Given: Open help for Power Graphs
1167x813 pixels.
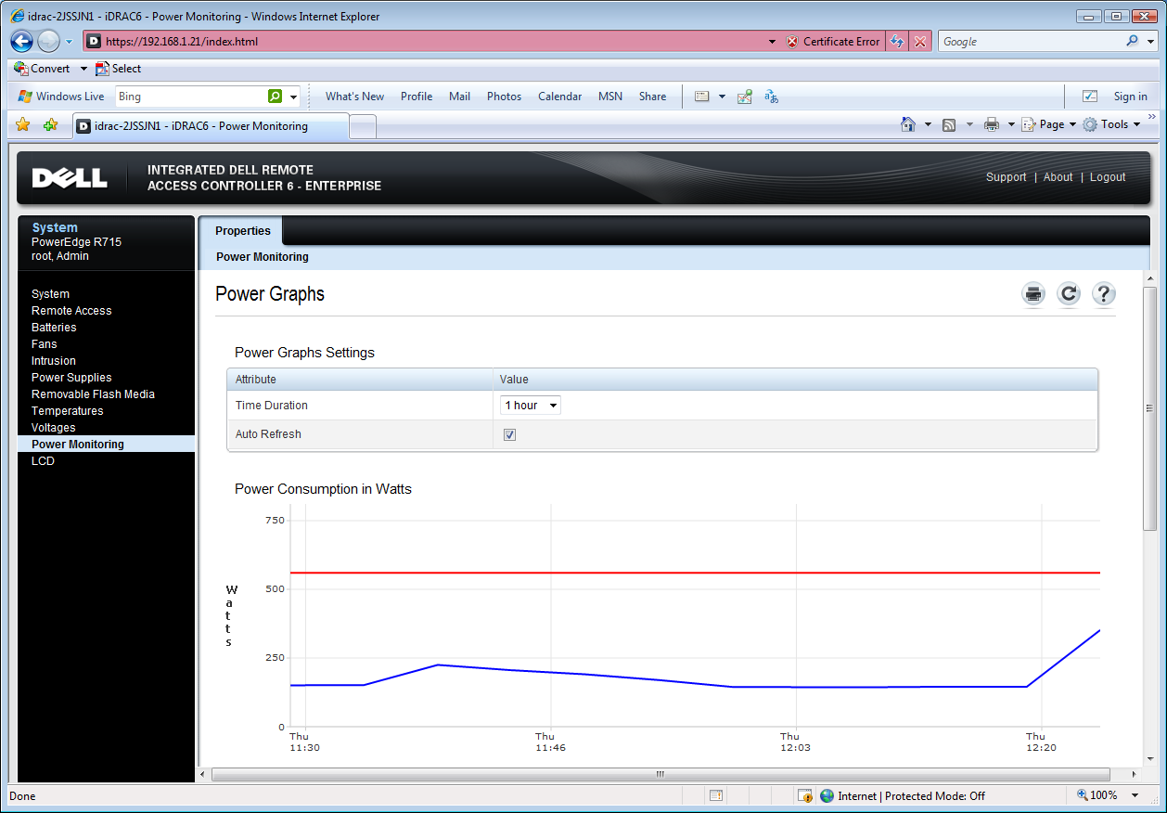Looking at the screenshot, I should 1103,294.
